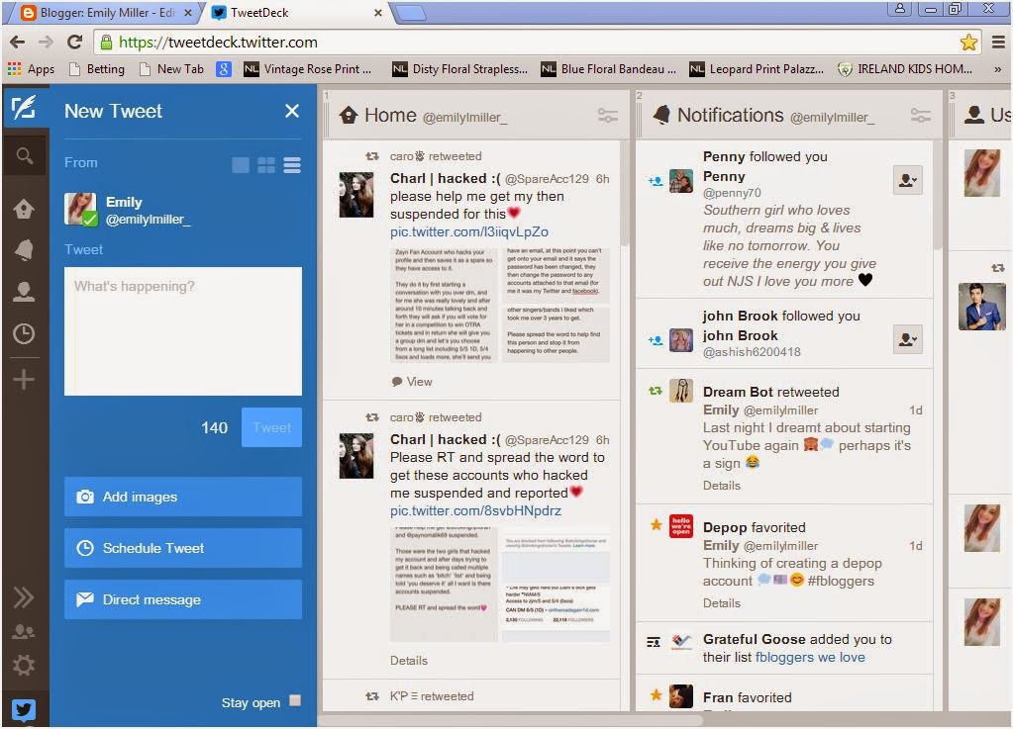Click the Tweet send button
This screenshot has height=729, width=1013.
(271, 427)
